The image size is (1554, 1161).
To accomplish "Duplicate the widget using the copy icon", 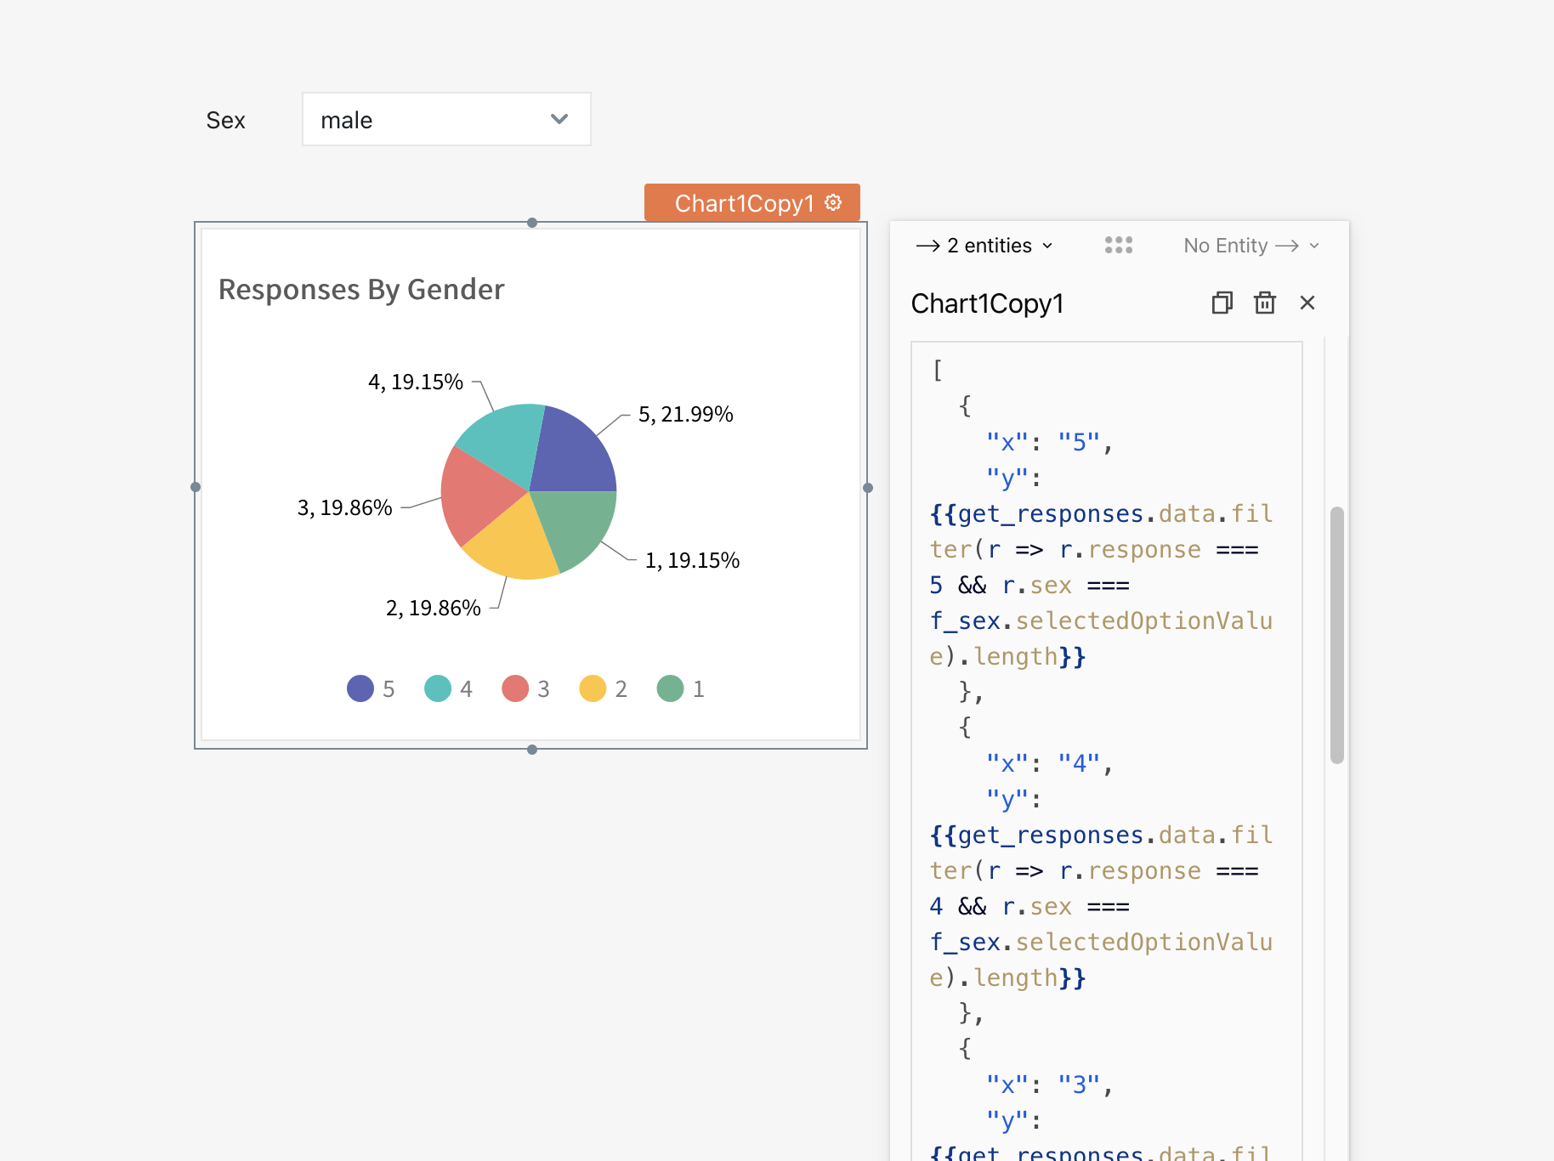I will [x=1222, y=303].
